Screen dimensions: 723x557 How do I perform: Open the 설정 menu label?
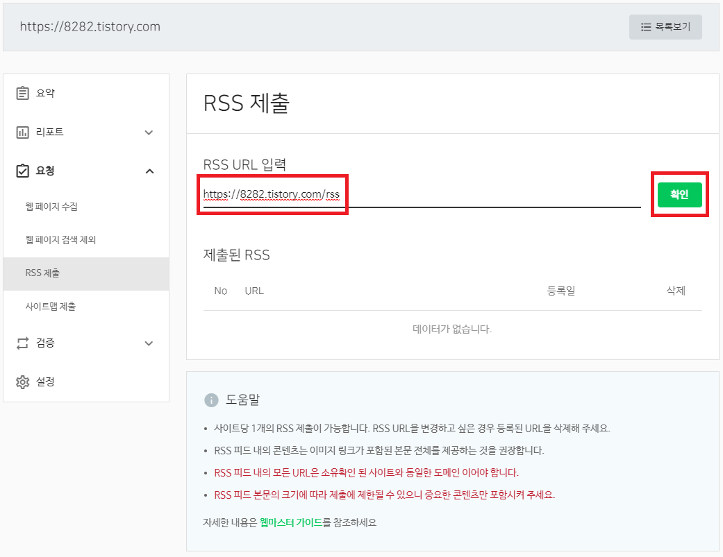(x=45, y=382)
